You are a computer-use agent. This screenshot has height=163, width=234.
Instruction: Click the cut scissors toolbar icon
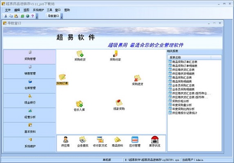pos(6,16)
